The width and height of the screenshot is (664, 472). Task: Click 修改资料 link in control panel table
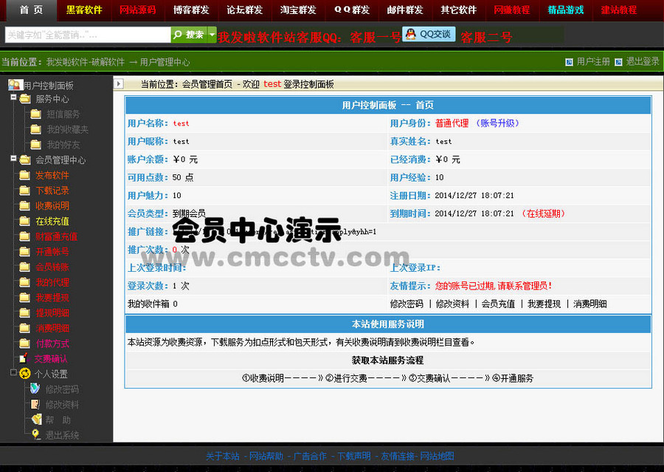coord(452,304)
